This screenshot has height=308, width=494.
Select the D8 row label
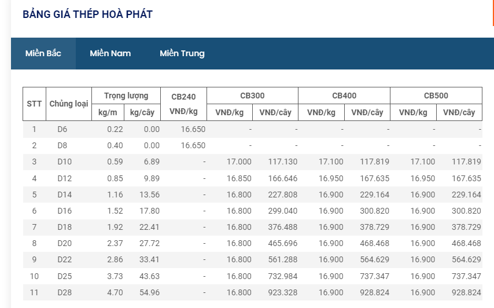(62, 145)
